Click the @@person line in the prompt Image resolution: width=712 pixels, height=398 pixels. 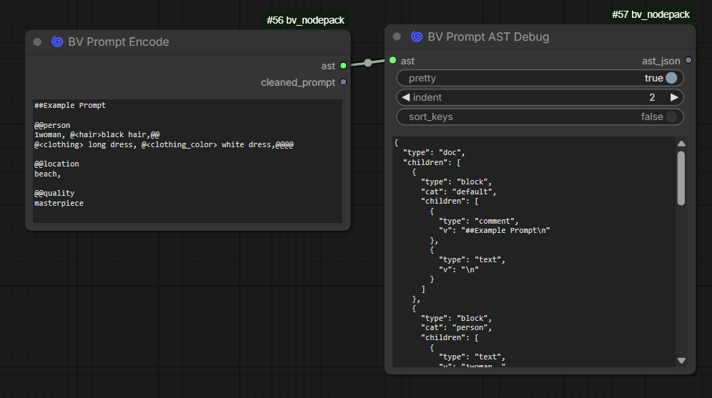(52, 125)
